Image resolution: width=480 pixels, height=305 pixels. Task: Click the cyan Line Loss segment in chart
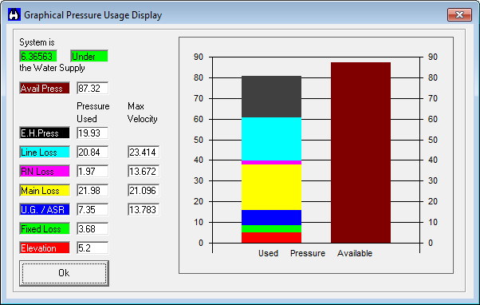(271, 139)
